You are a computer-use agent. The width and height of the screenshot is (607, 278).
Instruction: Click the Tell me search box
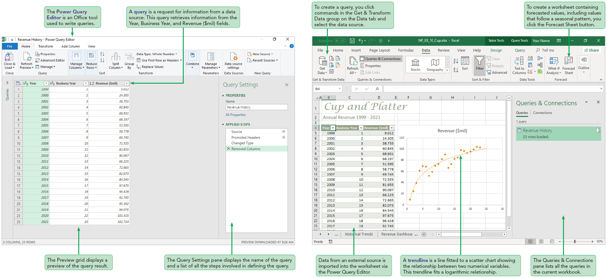coord(545,50)
